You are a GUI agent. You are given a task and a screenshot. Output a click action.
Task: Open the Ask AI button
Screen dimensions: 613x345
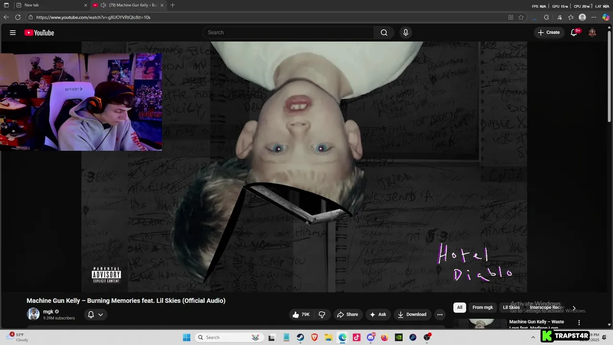378,314
